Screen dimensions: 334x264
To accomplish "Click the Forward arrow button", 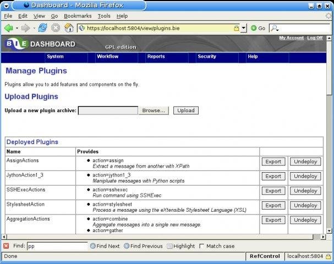I will coord(25,28).
